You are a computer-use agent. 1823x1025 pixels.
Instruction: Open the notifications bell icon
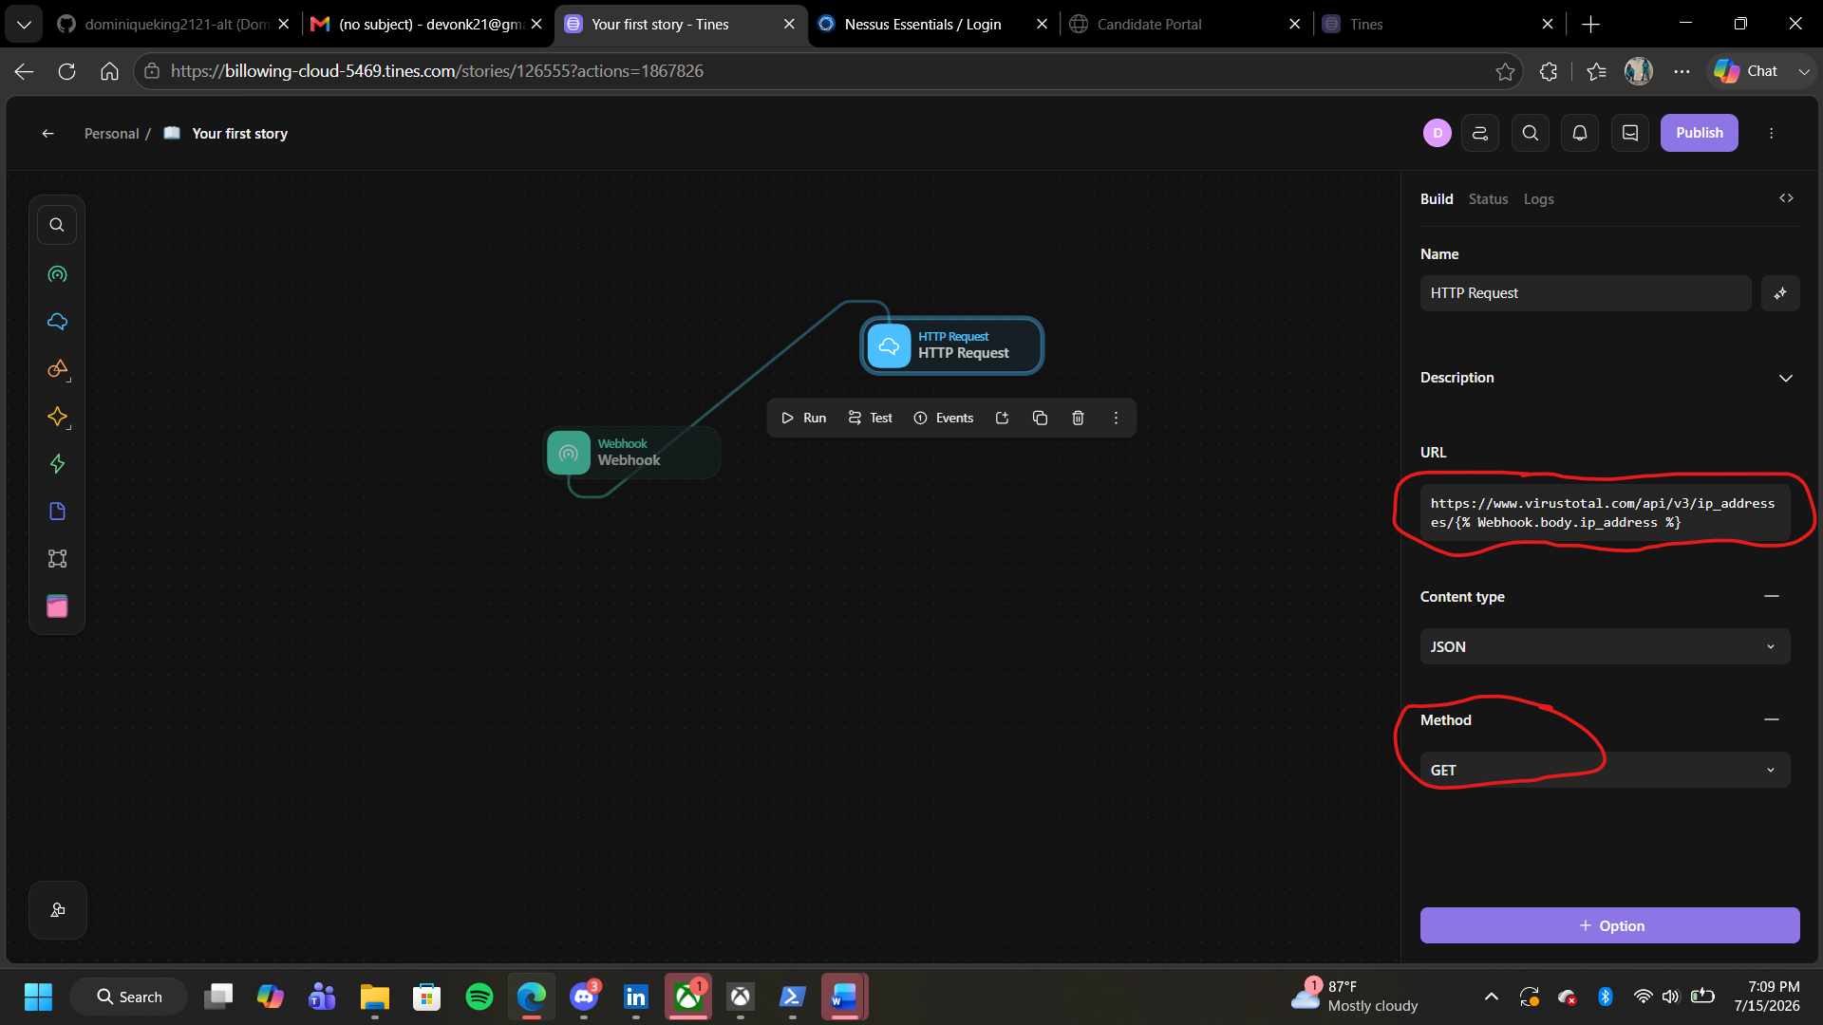(x=1580, y=133)
